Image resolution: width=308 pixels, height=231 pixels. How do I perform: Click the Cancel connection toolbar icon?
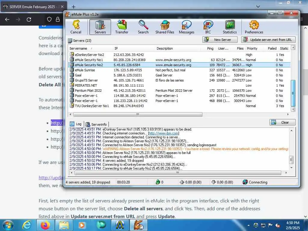click(x=76, y=27)
